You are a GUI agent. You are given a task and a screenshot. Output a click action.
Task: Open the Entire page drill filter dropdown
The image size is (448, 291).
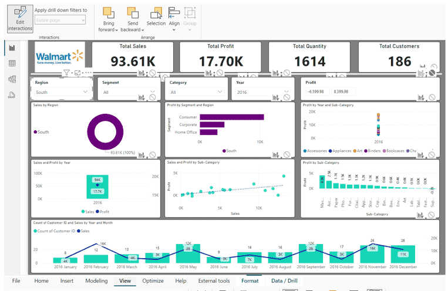click(60, 21)
